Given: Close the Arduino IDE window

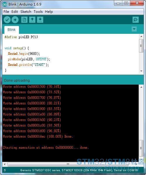Looking at the screenshot, I should click(x=137, y=3).
